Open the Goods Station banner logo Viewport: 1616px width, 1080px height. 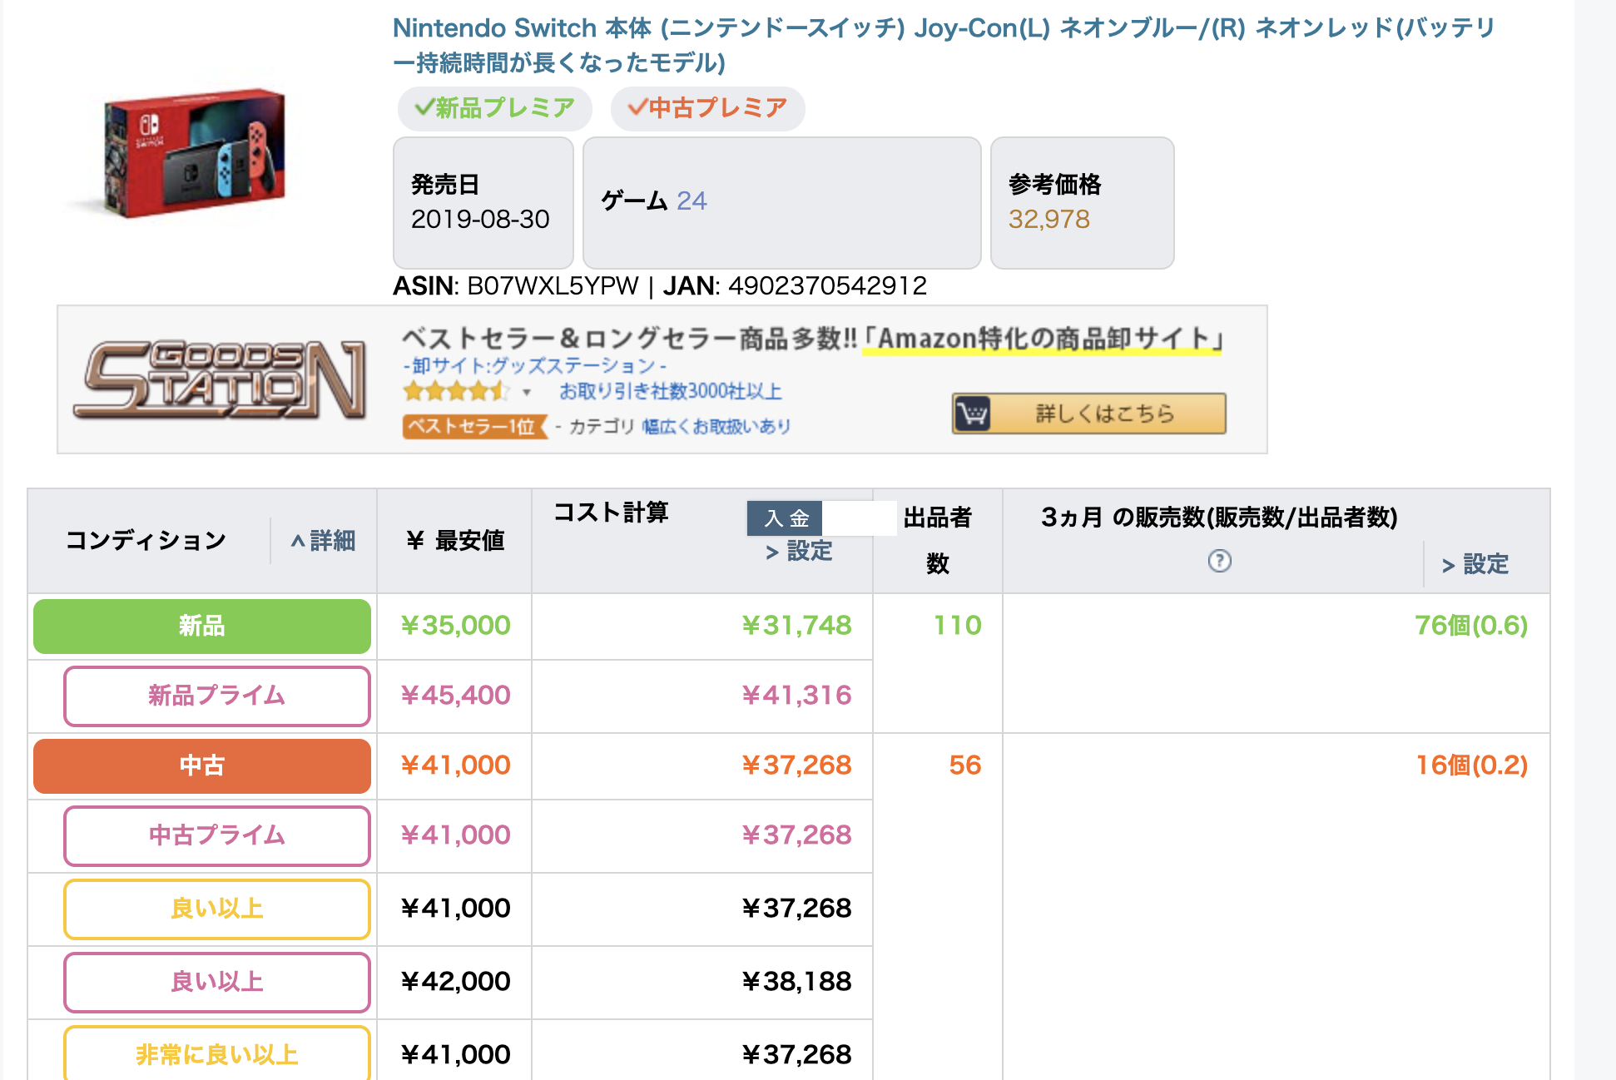[221, 379]
